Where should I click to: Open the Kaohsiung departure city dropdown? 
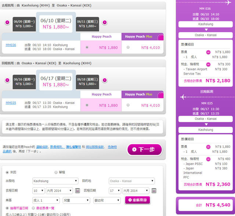click(x=55, y=181)
